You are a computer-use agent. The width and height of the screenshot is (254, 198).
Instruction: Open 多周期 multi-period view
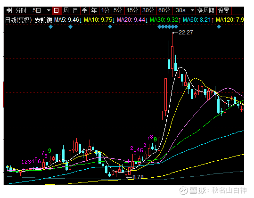(205, 10)
